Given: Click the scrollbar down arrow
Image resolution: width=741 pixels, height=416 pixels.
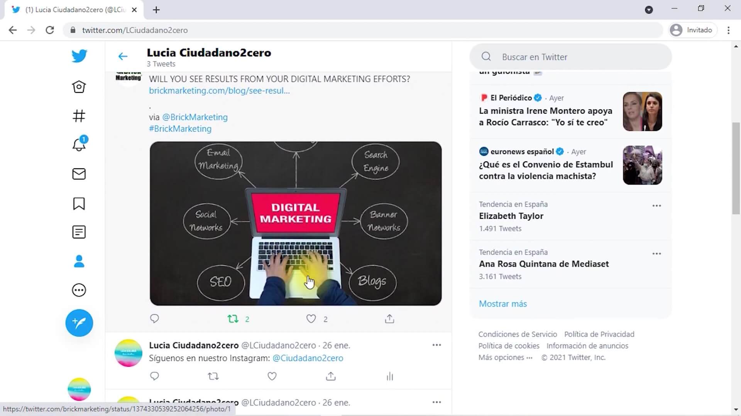Looking at the screenshot, I should pyautogui.click(x=736, y=410).
